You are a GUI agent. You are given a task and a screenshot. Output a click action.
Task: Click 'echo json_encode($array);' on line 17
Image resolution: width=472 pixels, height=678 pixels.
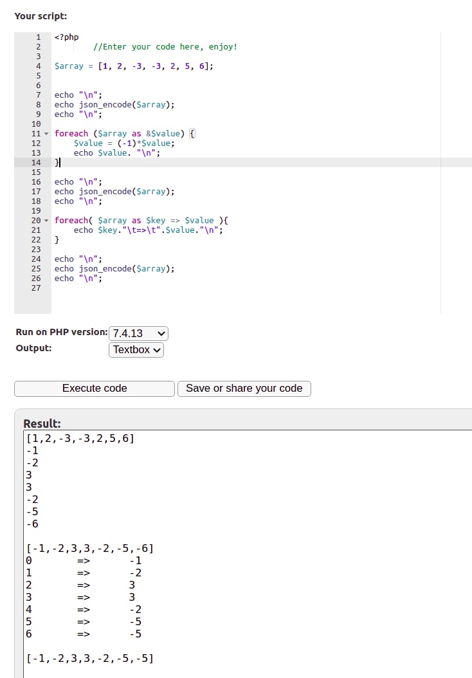click(x=114, y=192)
